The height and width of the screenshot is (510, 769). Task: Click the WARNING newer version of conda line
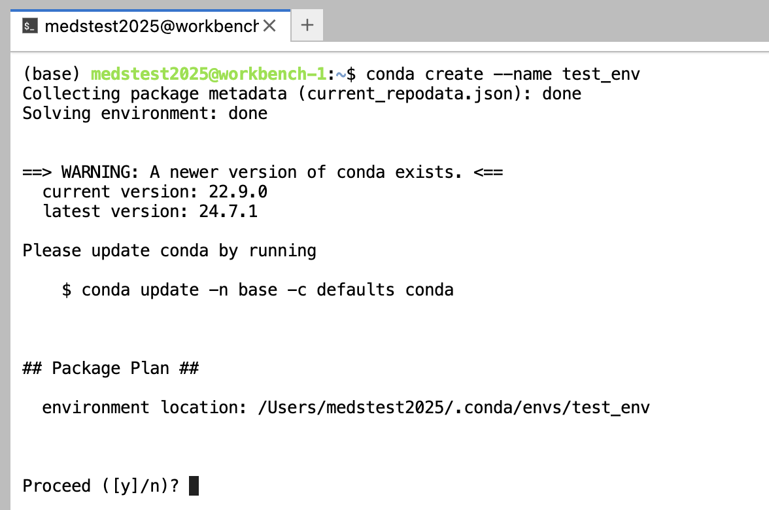[263, 172]
